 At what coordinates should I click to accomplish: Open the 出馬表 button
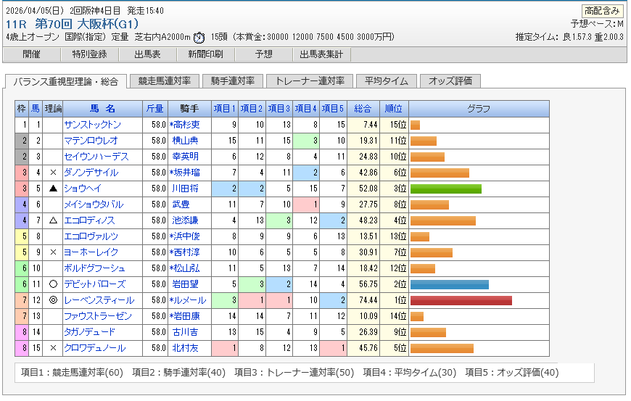click(x=147, y=54)
